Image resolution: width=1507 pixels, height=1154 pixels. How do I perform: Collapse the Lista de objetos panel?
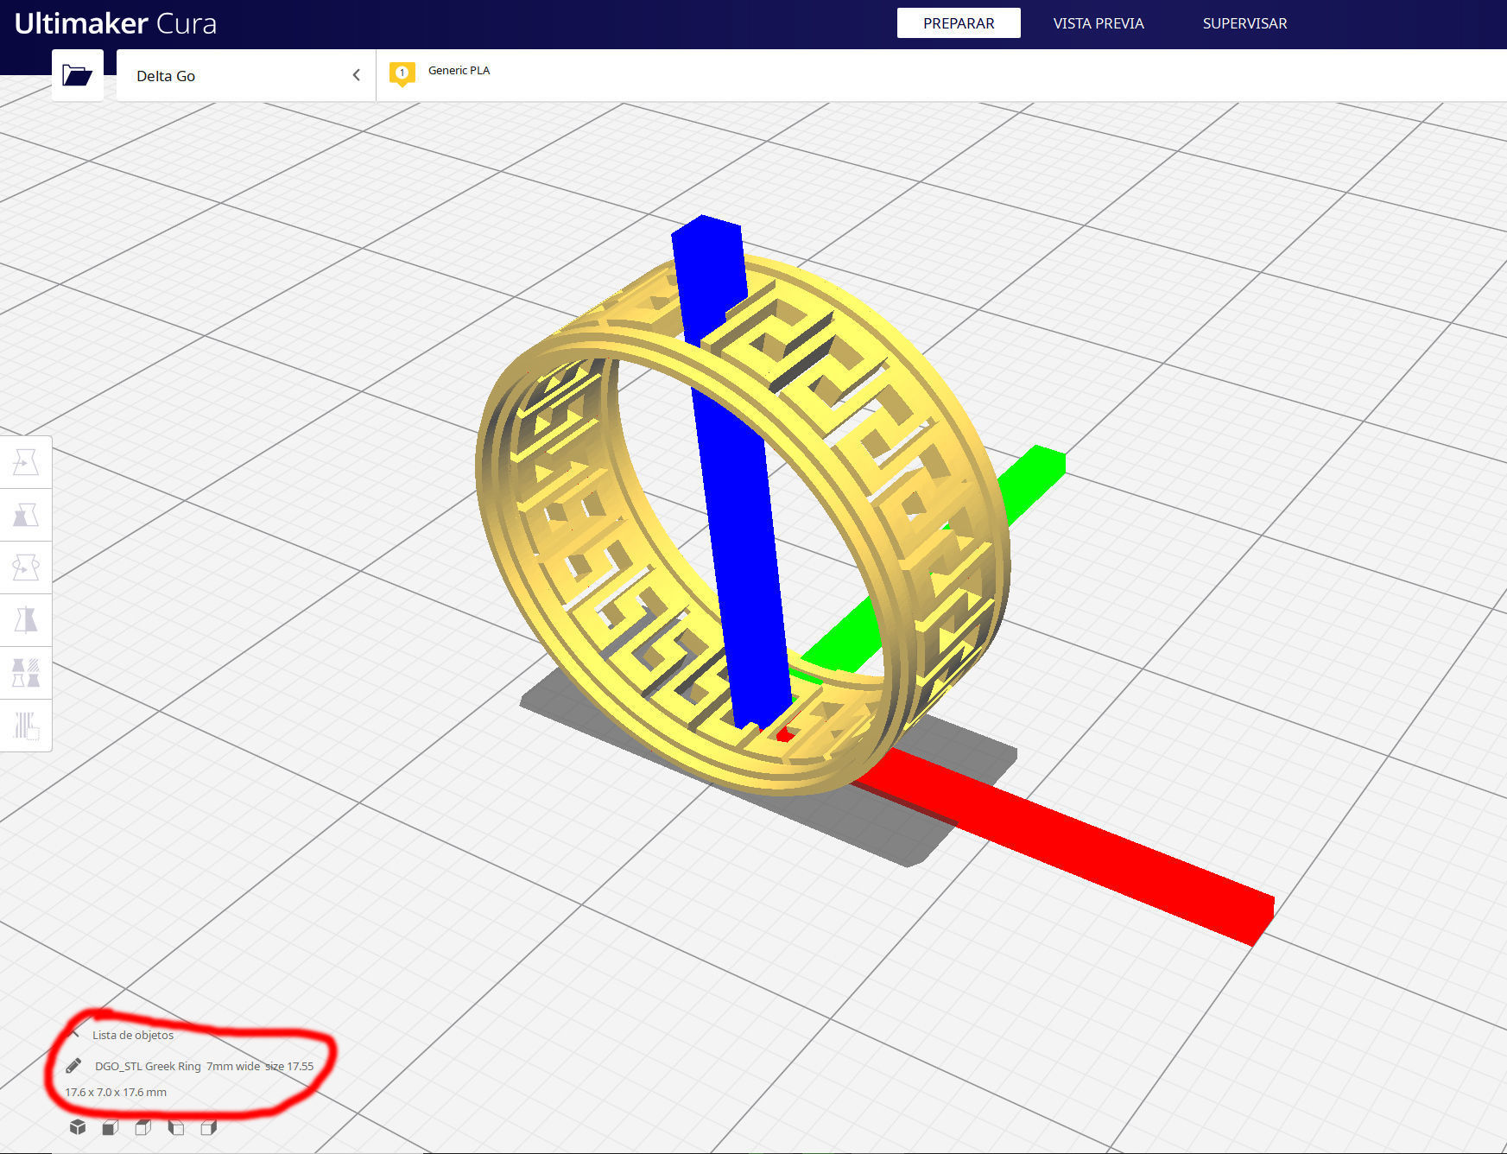pyautogui.click(x=75, y=1034)
